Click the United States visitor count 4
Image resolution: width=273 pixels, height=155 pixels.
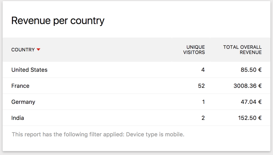(x=203, y=70)
